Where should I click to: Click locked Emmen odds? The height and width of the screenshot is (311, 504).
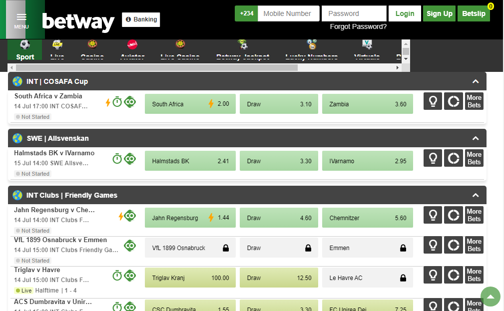[368, 248]
